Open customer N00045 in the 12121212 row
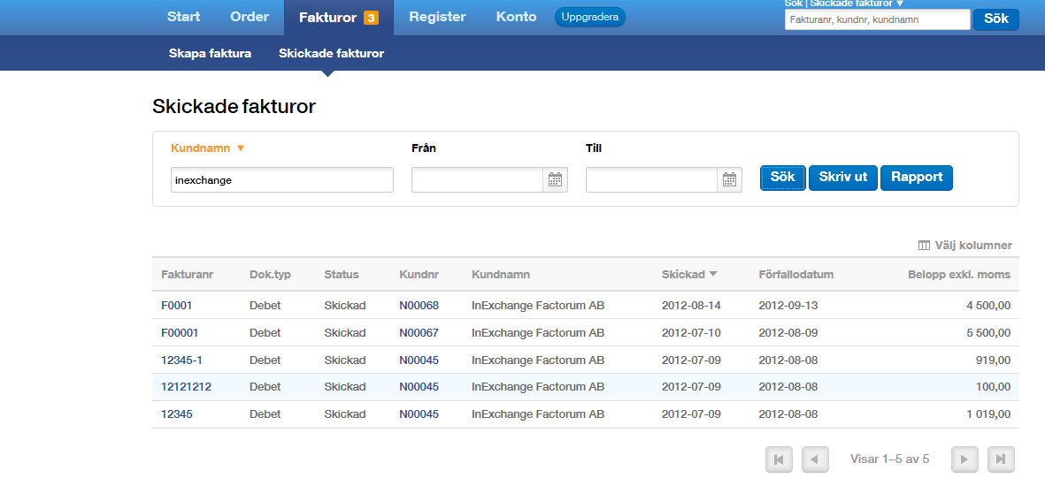 tap(419, 387)
